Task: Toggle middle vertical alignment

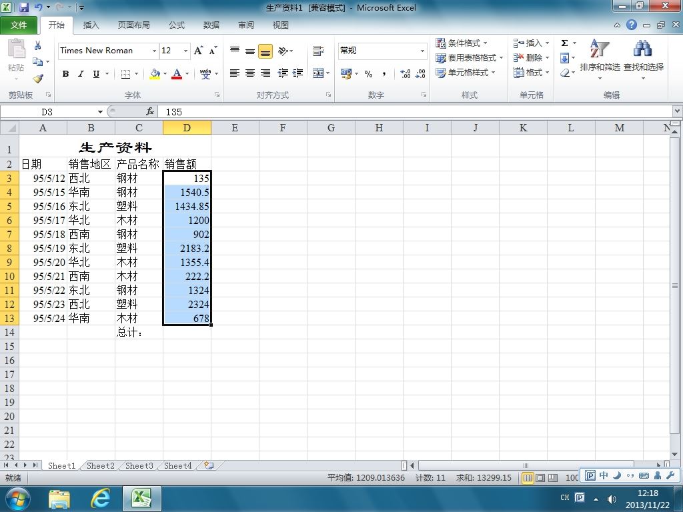Action: pos(250,51)
